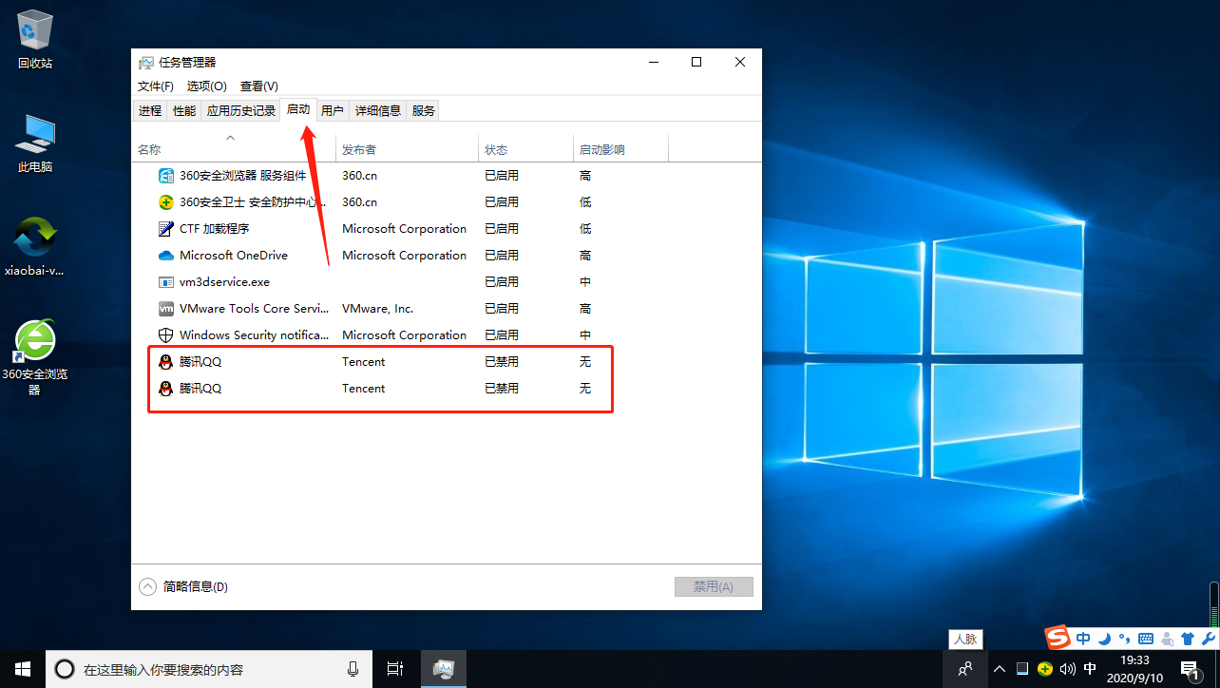This screenshot has height=688, width=1220.
Task: Click the VMware Tools Core Service icon
Action: (165, 309)
